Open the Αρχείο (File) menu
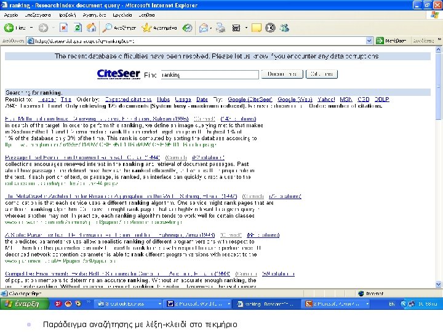Viewport: 443px width, 332px height. (x=11, y=15)
